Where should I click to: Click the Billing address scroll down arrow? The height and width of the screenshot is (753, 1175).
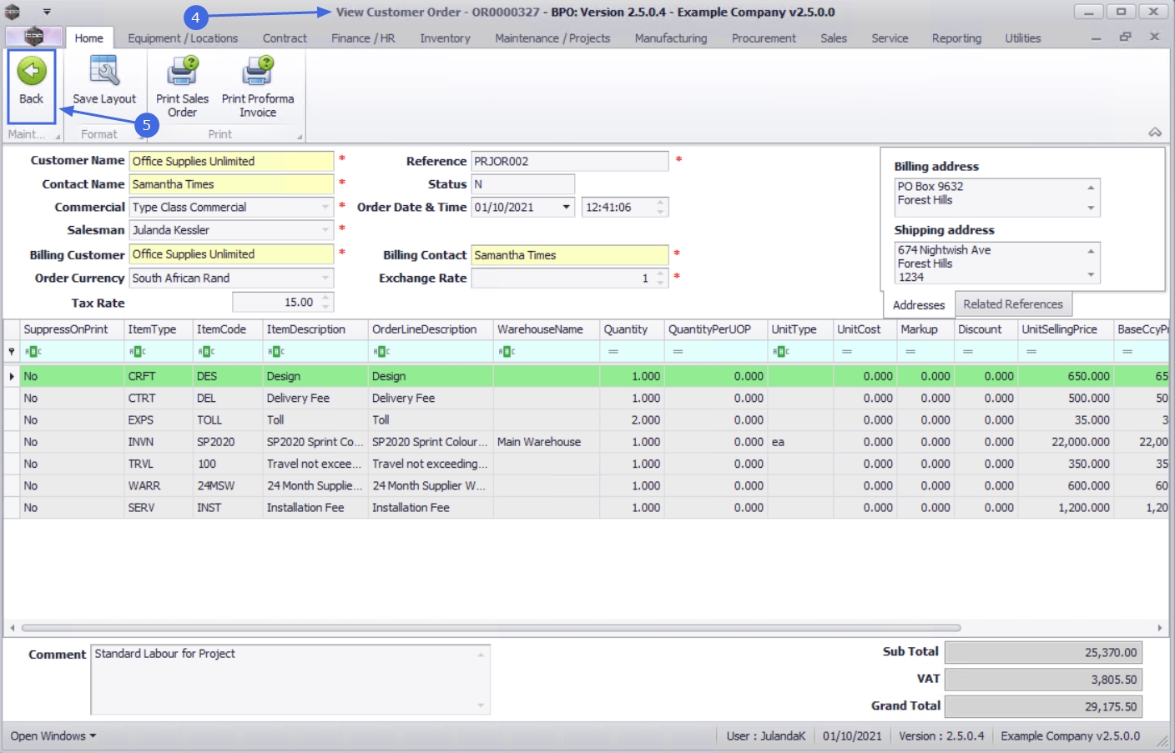pyautogui.click(x=1091, y=208)
